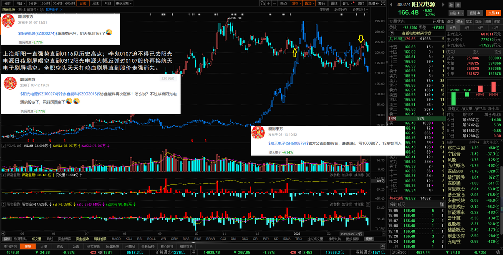Click the 详 detail icon in 分时成交 header
The image size is (503, 255).
(x=442, y=204)
